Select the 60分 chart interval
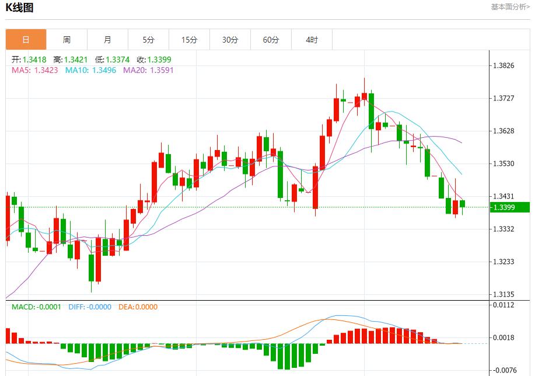This screenshot has width=535, height=376. tap(271, 40)
